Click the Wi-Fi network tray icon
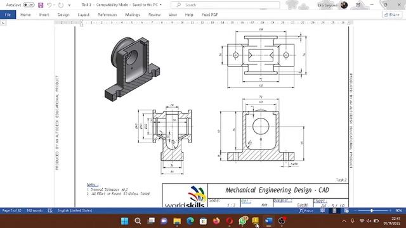The width and height of the screenshot is (406, 228). tap(362, 221)
